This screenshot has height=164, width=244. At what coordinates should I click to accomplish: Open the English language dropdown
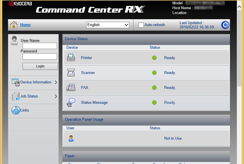coord(107,25)
